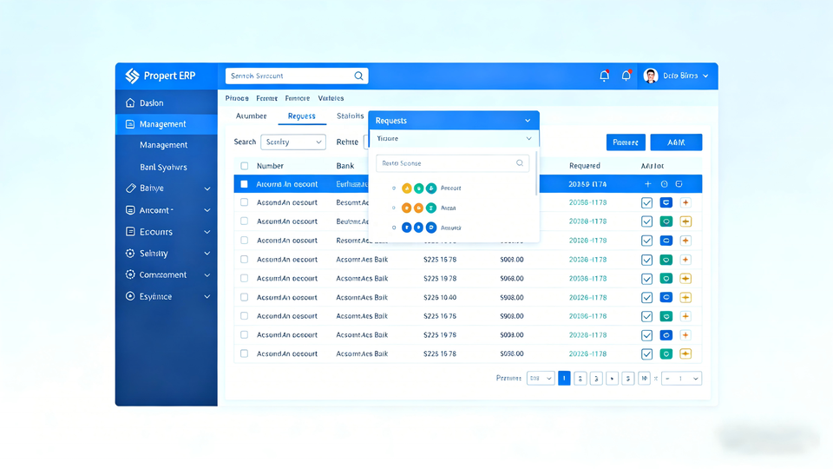Click the user profile avatar

coord(651,76)
